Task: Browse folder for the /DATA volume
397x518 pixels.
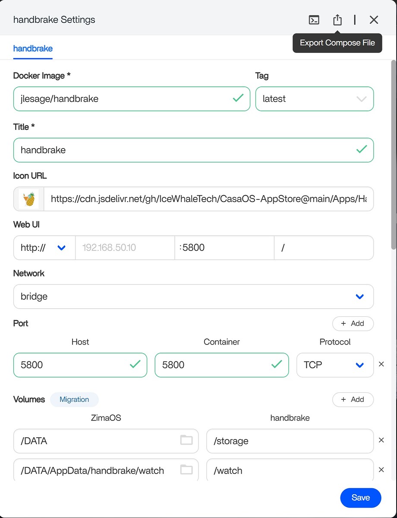Action: pyautogui.click(x=186, y=440)
